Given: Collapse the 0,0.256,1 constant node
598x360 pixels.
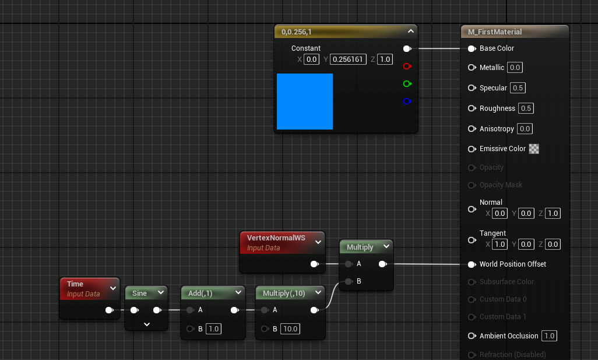Looking at the screenshot, I should tap(411, 32).
